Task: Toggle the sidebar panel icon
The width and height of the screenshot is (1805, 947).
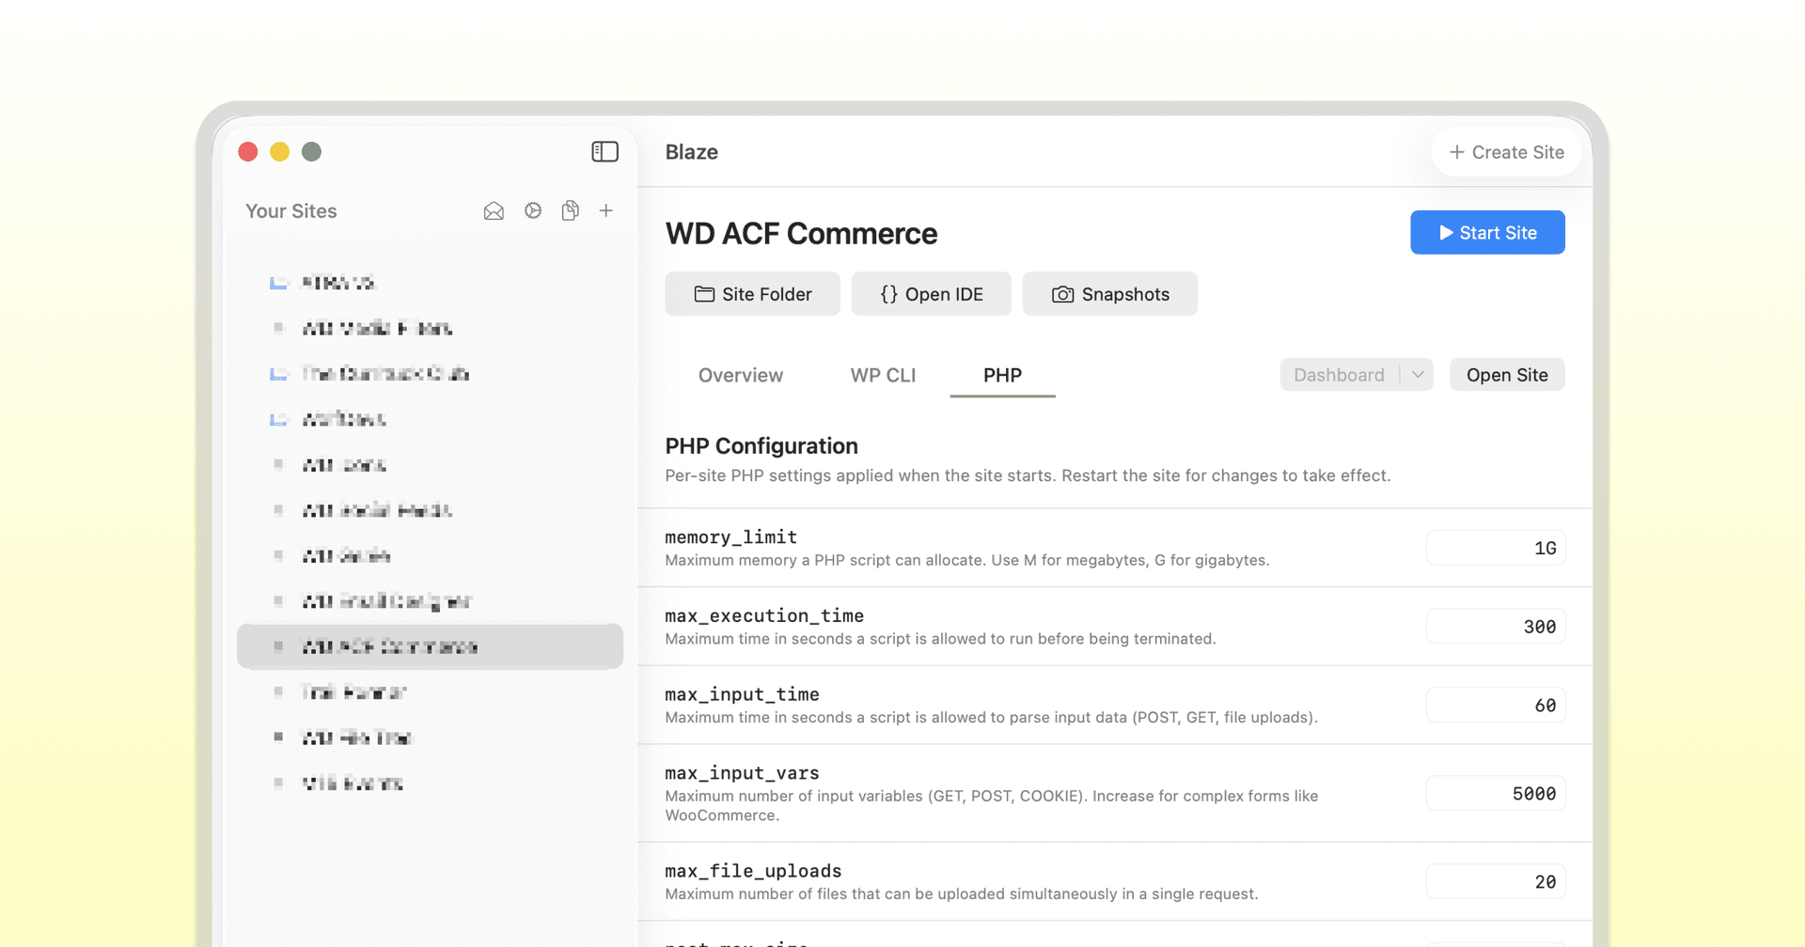Action: (x=604, y=151)
